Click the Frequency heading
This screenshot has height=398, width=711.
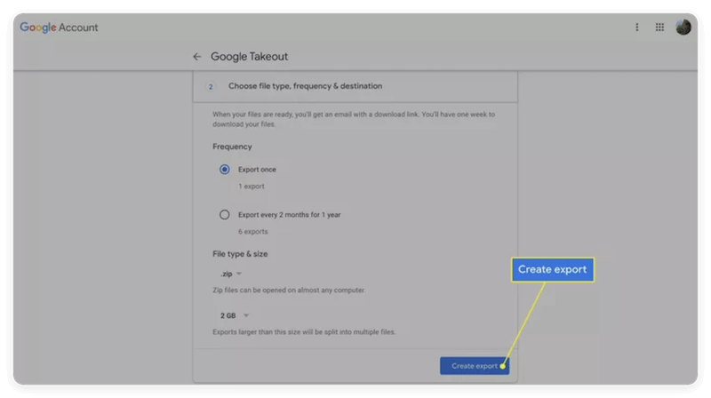click(x=232, y=147)
